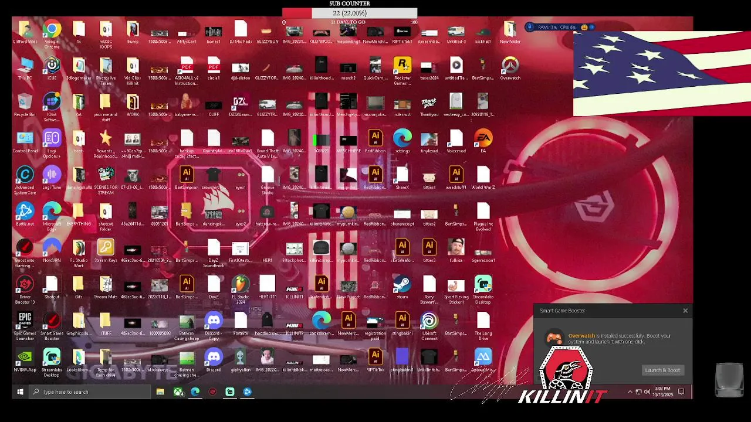Viewport: 751px width, 422px height.
Task: Open the ShareX desktop shortcut
Action: [x=402, y=178]
